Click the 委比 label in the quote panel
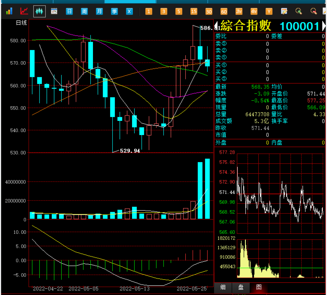 click(221, 36)
